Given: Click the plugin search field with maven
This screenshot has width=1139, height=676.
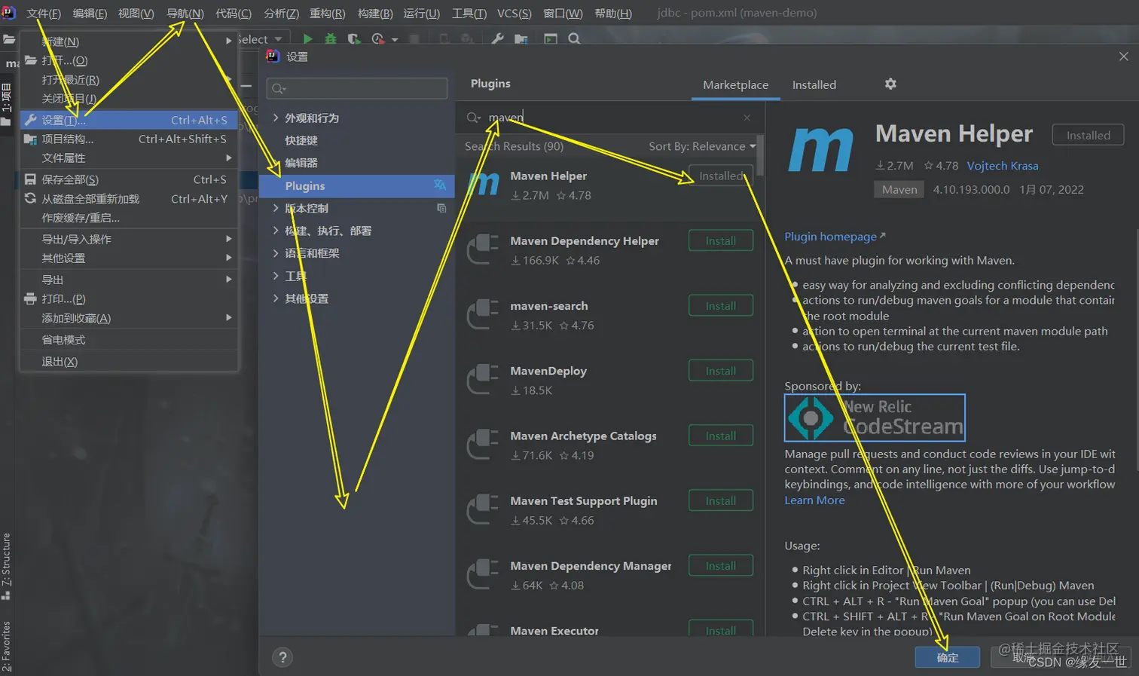Looking at the screenshot, I should coord(610,118).
